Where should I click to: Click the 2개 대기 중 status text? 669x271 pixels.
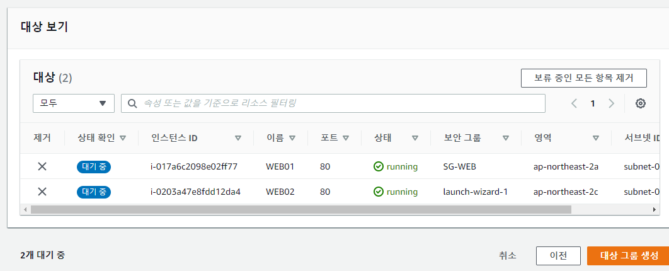point(43,255)
